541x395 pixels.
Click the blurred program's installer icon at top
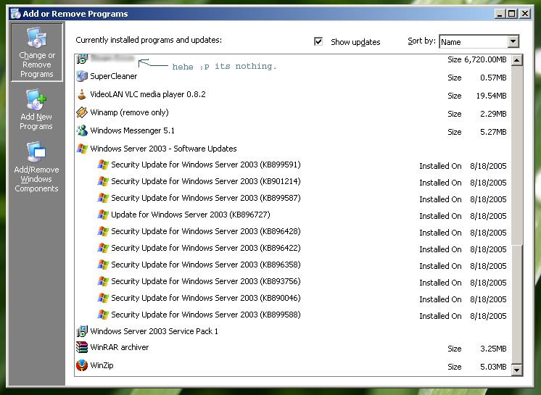click(x=82, y=59)
